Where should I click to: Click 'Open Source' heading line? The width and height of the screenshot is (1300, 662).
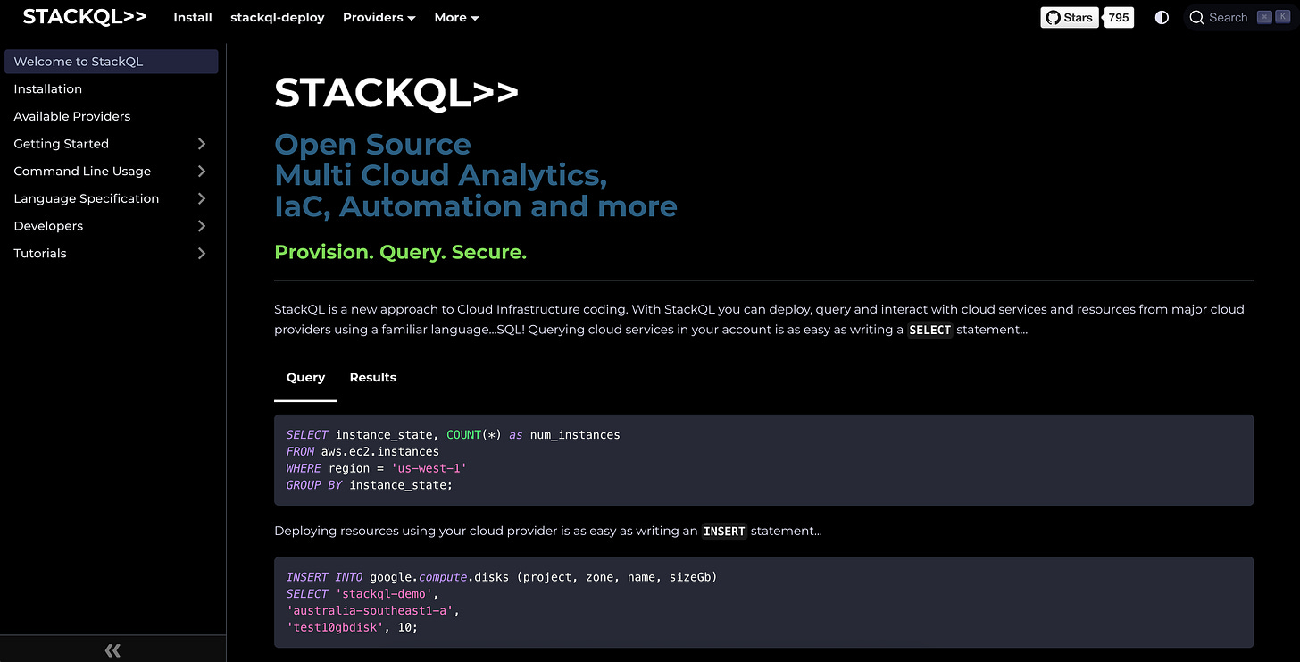coord(372,145)
